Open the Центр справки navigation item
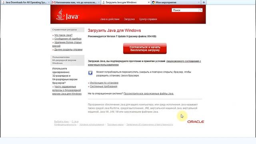The width and height of the screenshot is (256, 144). pyautogui.click(x=148, y=19)
